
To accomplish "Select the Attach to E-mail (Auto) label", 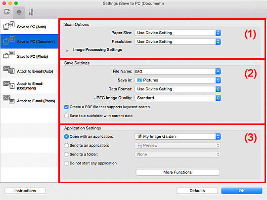I will pos(35,71).
